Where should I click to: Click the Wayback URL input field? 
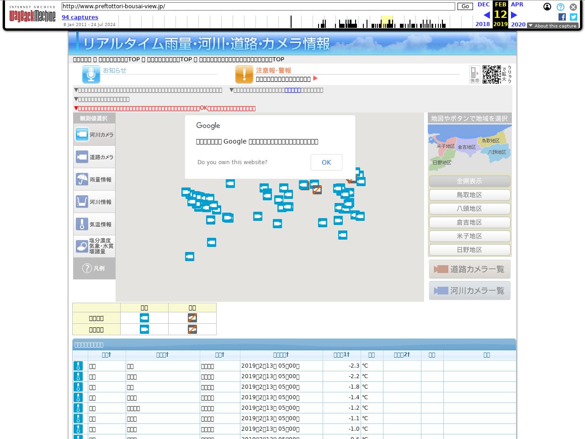(x=258, y=6)
